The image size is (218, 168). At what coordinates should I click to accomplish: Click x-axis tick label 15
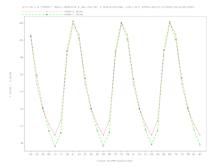click(61, 154)
